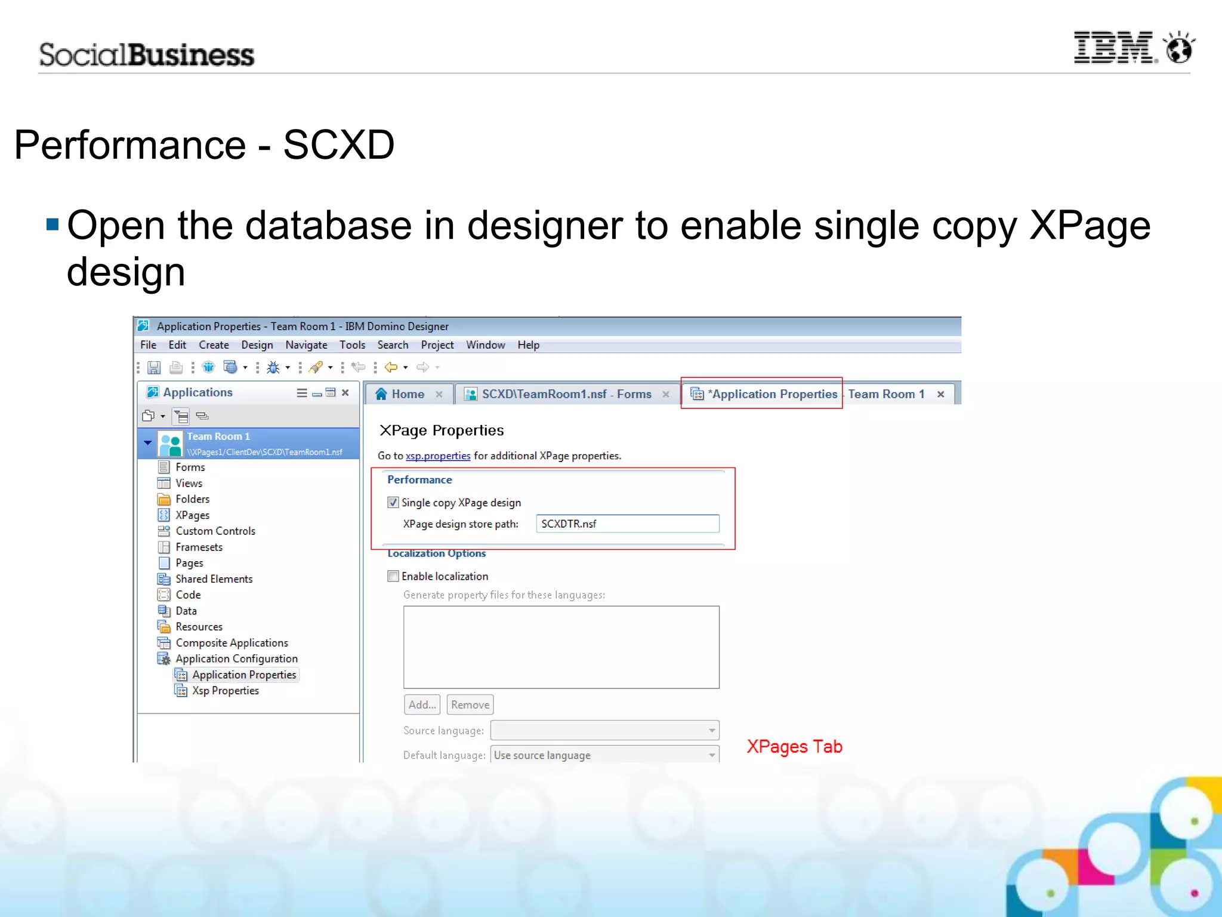Click the XPage design store path field
Viewport: 1222px width, 917px height.
[x=628, y=524]
